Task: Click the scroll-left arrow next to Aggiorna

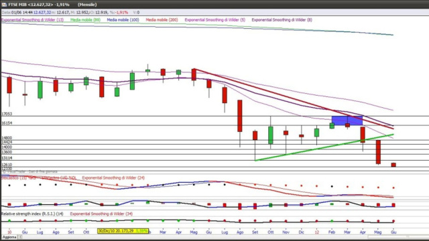Action: pos(20,237)
